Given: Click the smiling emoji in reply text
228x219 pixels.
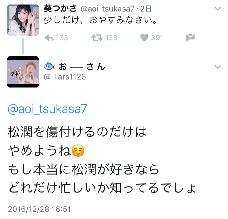Looking at the screenshot, I should click(78, 151).
